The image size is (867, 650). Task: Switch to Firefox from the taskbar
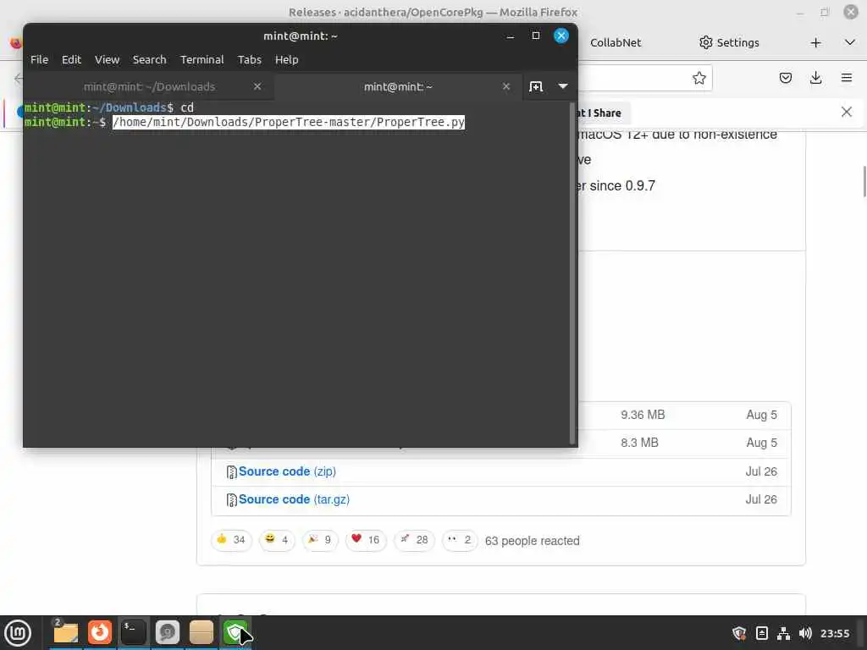point(100,632)
